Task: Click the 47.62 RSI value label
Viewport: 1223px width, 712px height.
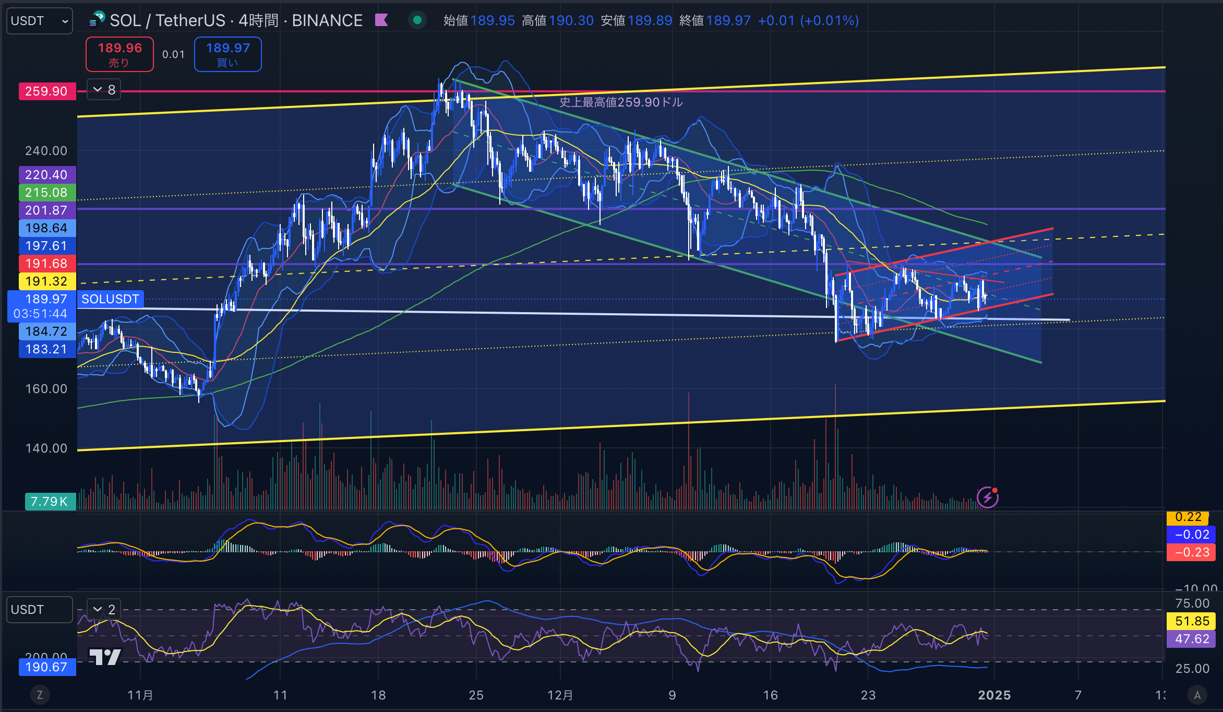Action: (x=1192, y=639)
